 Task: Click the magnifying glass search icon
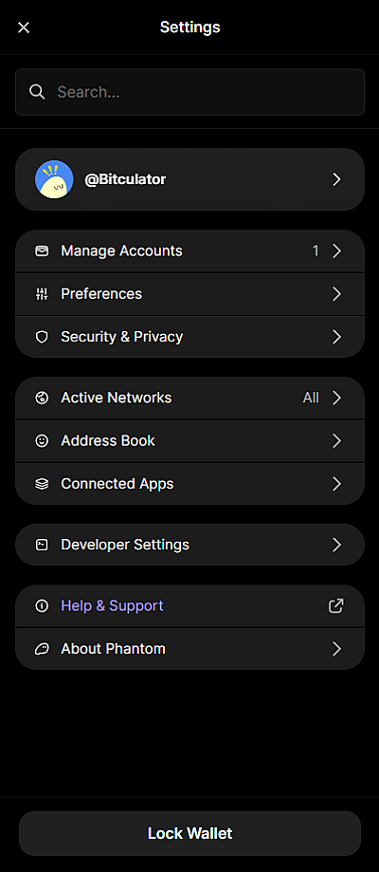(37, 92)
